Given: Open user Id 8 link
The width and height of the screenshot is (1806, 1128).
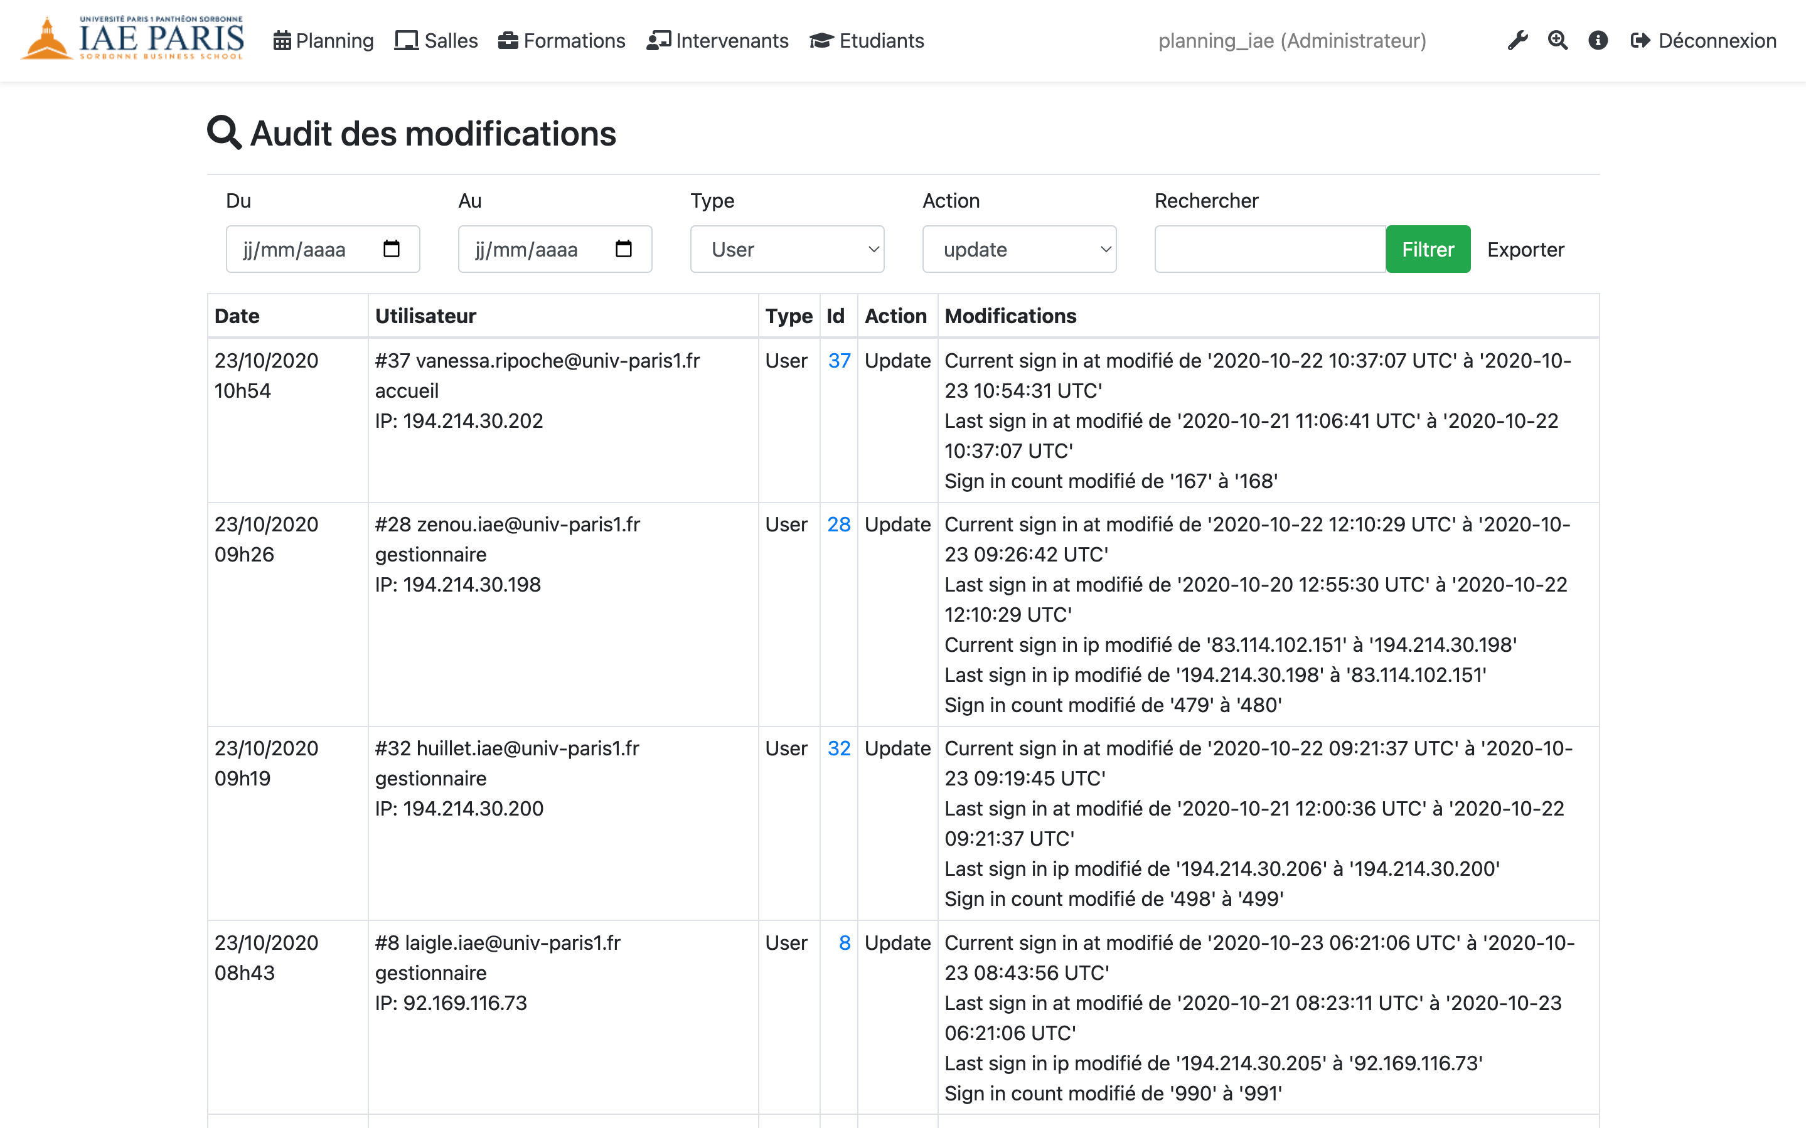Looking at the screenshot, I should (x=845, y=943).
